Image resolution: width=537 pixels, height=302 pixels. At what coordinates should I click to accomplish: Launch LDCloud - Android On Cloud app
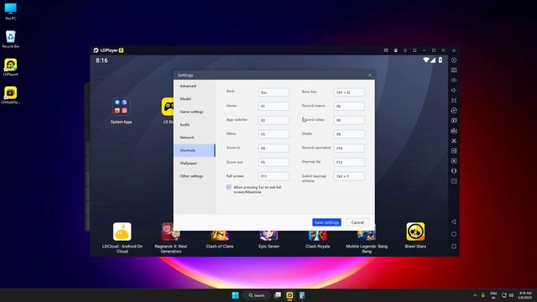point(123,237)
